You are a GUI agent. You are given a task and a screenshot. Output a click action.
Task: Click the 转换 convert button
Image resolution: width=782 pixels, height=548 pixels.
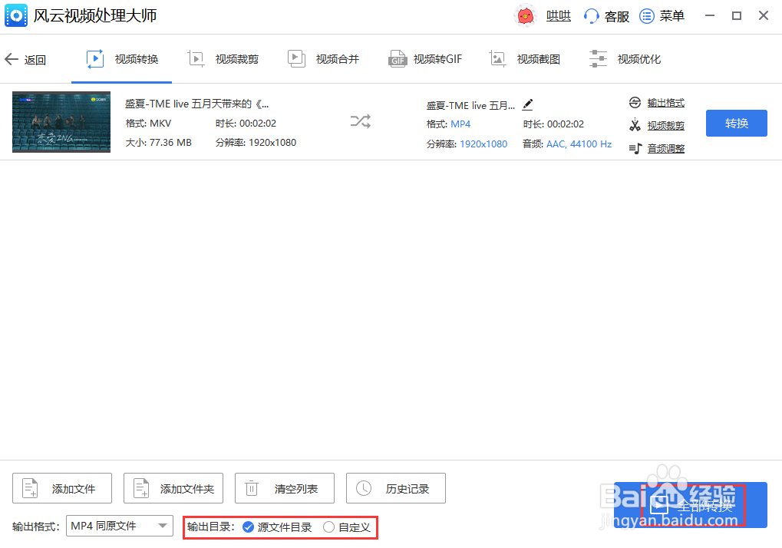click(736, 123)
